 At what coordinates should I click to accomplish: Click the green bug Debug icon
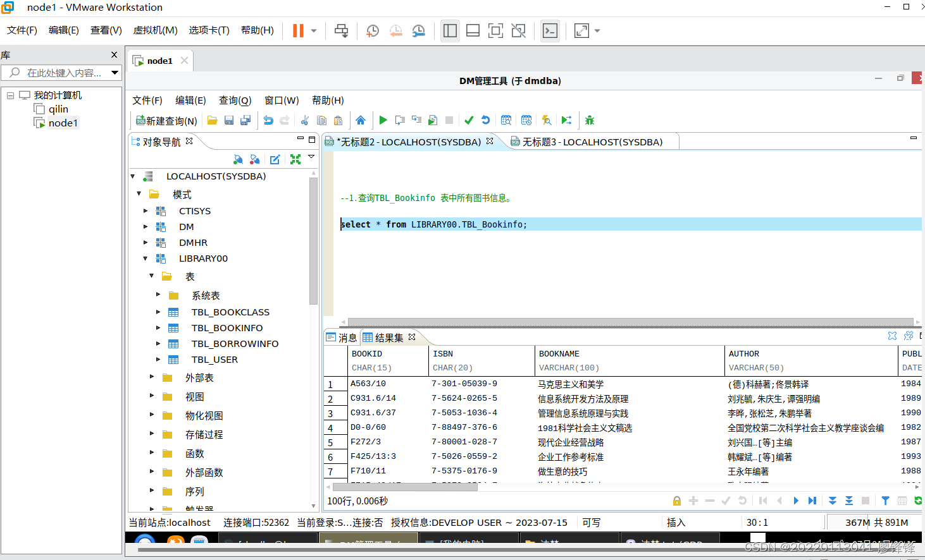point(590,120)
